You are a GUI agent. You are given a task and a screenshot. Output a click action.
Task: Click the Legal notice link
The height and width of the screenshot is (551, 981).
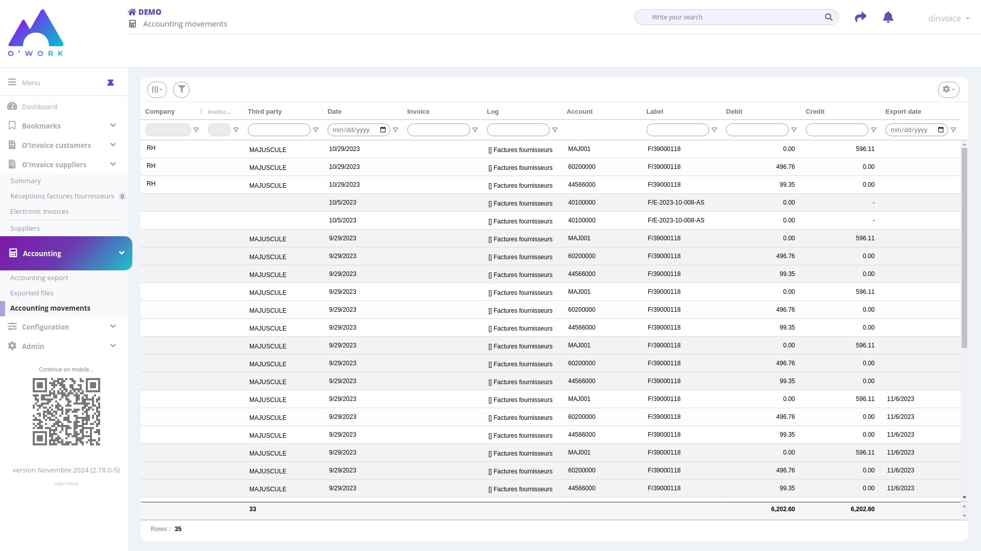66,484
